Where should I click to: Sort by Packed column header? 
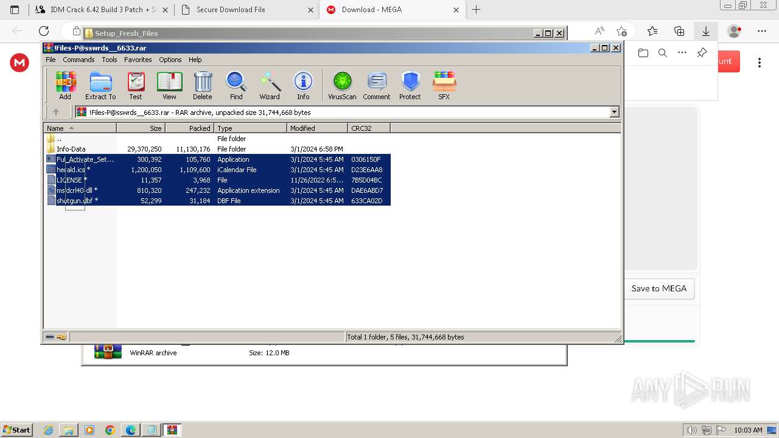[189, 128]
